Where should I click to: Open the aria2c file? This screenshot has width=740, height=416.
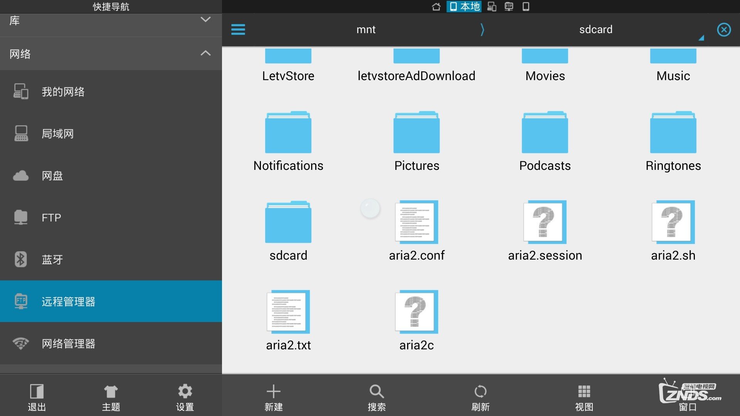[417, 321]
